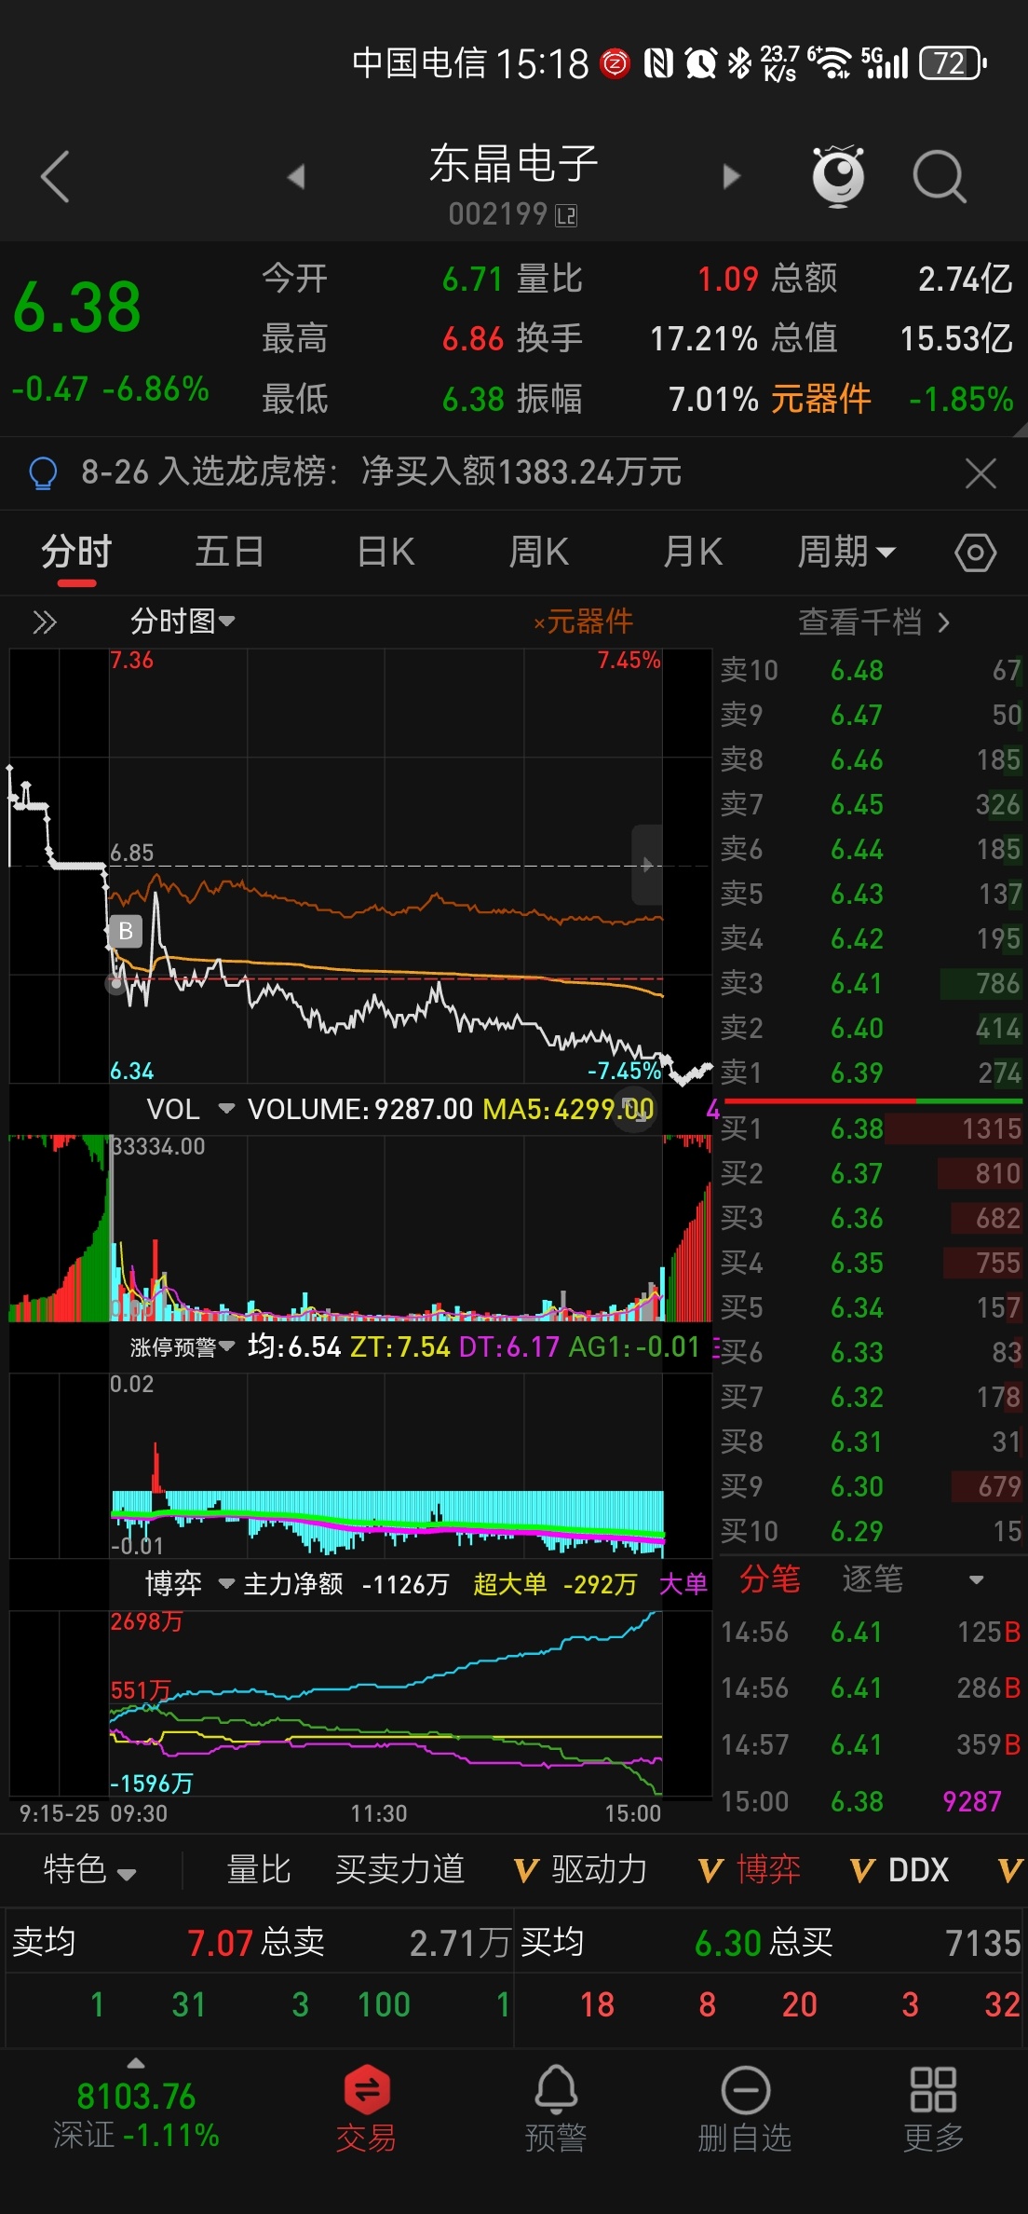1028x2214 pixels.
Task: Click the B buy marker on chart
Action: 126,931
